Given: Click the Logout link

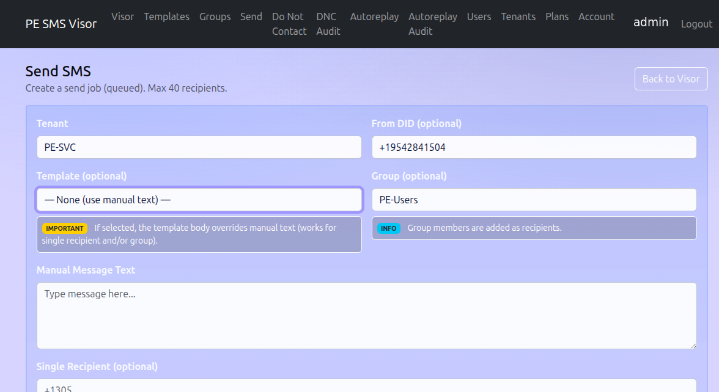Looking at the screenshot, I should pyautogui.click(x=696, y=24).
